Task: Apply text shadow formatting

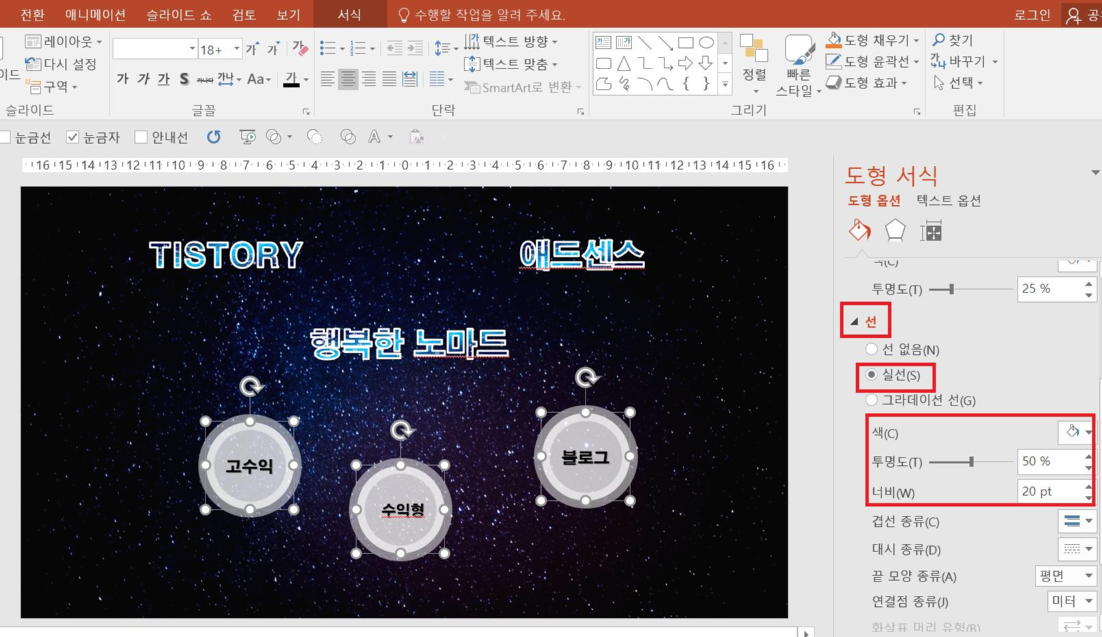Action: point(184,79)
